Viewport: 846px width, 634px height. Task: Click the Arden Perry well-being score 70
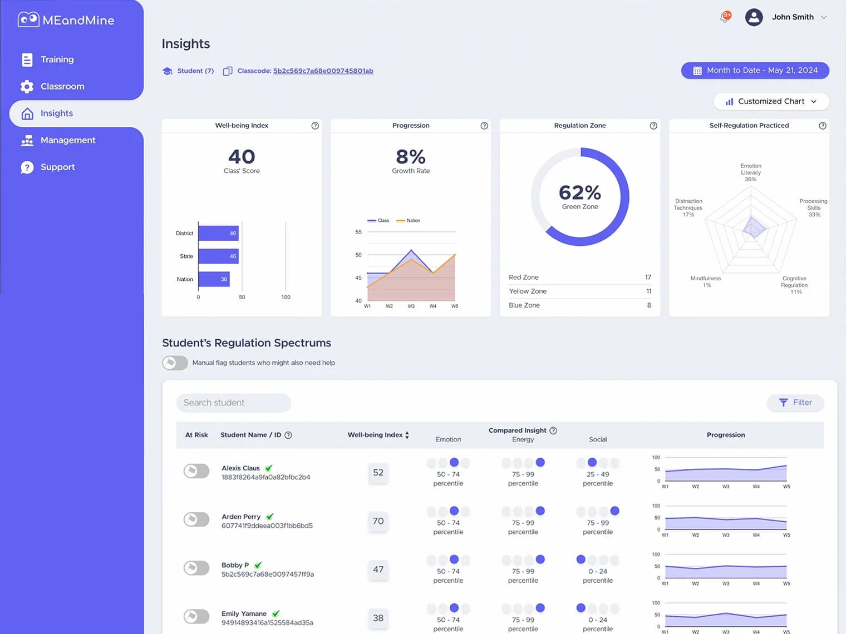pos(378,521)
